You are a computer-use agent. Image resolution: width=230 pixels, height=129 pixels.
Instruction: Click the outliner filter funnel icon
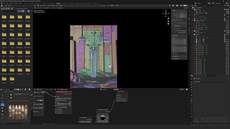(225, 6)
